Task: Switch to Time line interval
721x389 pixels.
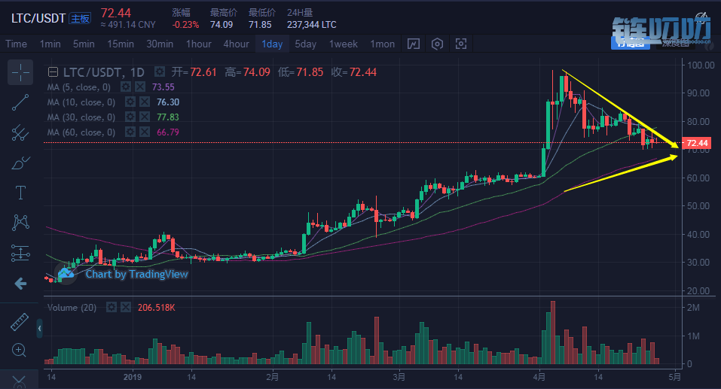Action: (16, 44)
